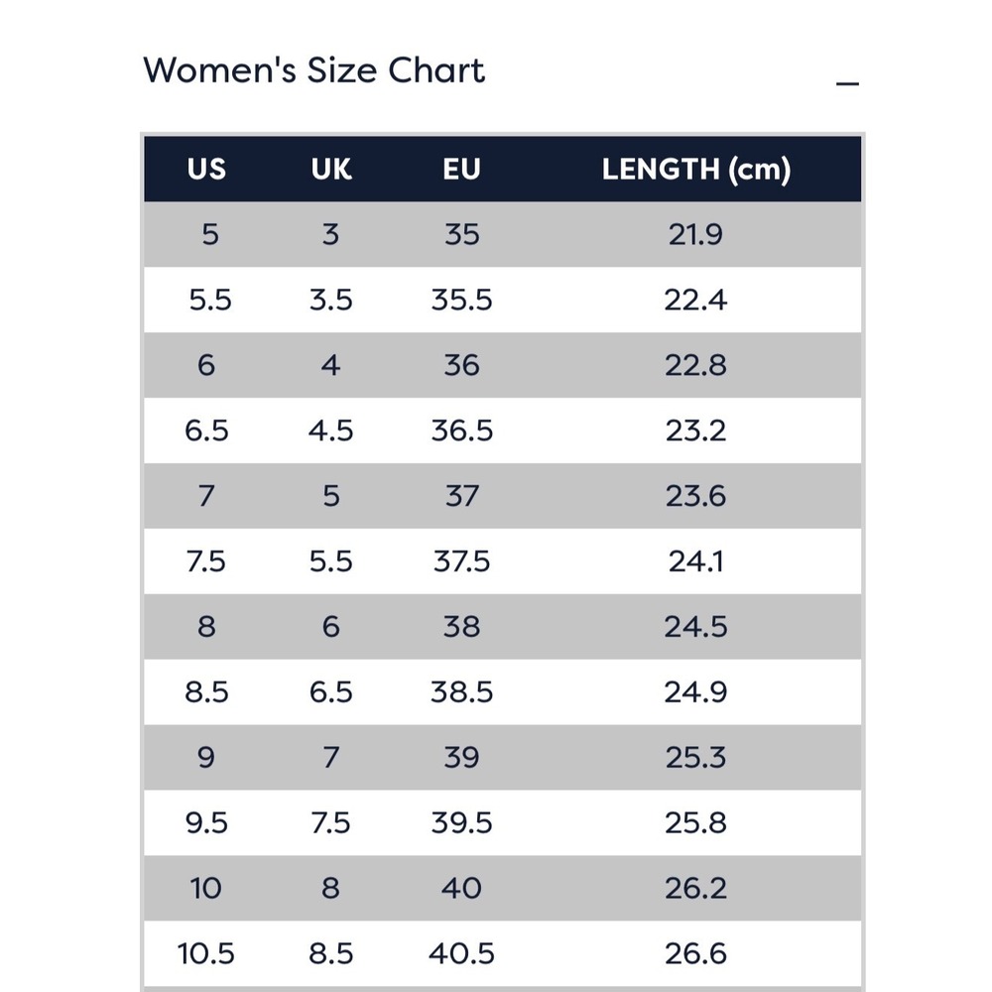
Task: Click UK size 6 cell
Action: 331,627
